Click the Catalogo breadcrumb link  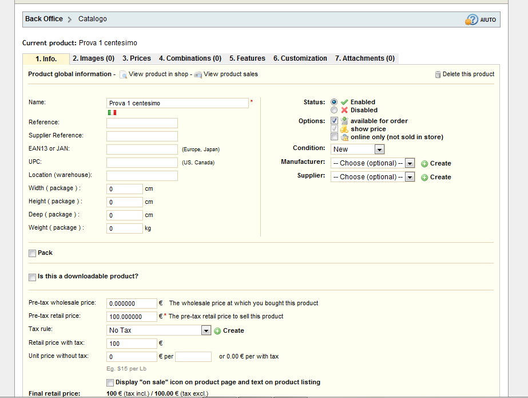coord(93,19)
